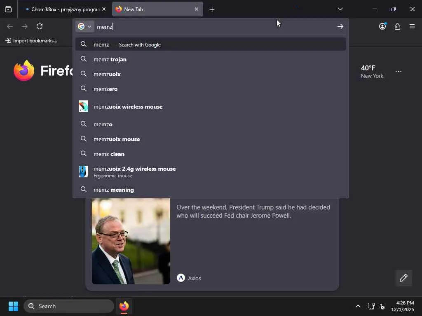Viewport: 422px width, 316px height.
Task: Open the Extensions puzzle icon
Action: click(398, 26)
